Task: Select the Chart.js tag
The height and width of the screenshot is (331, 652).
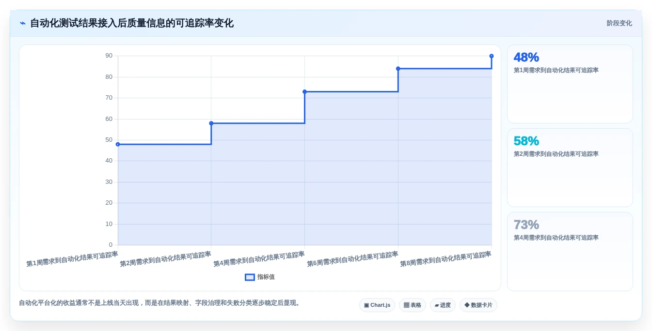Action: pyautogui.click(x=377, y=305)
